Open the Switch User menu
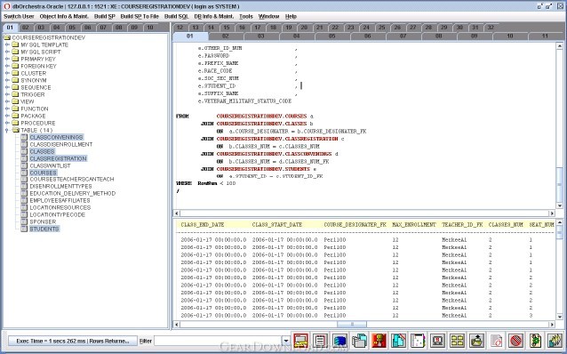Viewport: 567px width, 354px height. point(19,16)
